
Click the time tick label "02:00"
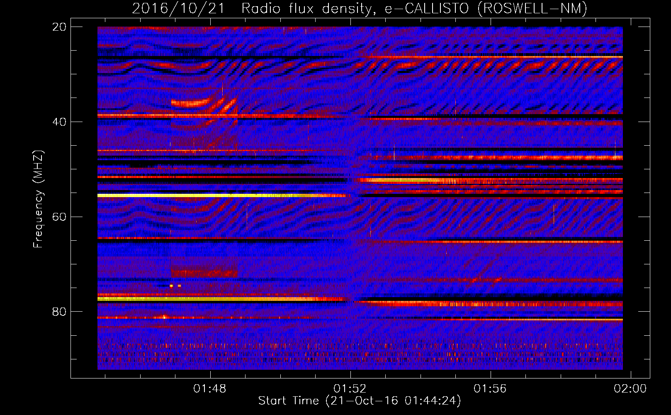click(x=630, y=389)
